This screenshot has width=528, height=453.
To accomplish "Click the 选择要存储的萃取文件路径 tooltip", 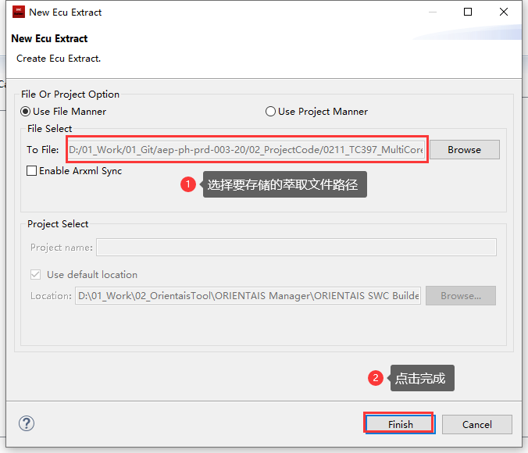I will point(285,185).
